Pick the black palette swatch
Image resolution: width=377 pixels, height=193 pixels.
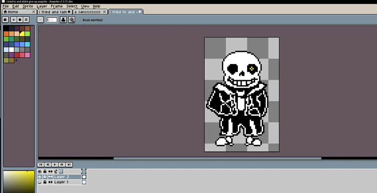(6, 28)
